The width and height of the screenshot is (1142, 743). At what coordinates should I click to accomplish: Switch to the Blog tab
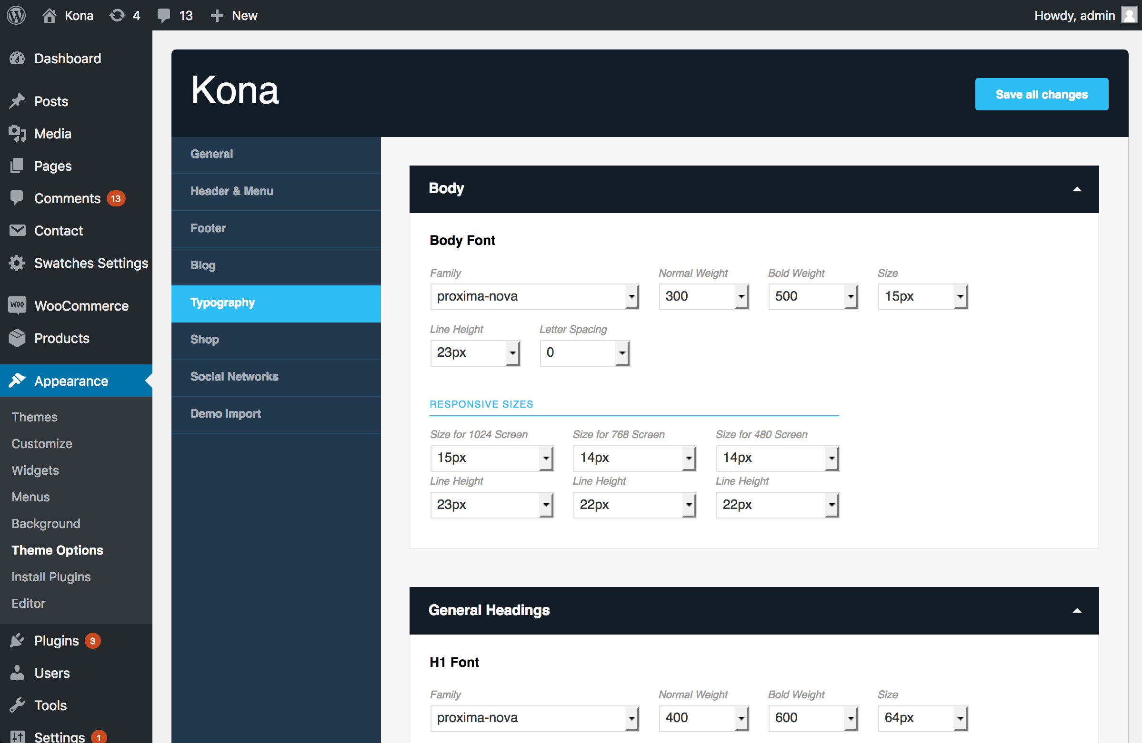coord(276,265)
